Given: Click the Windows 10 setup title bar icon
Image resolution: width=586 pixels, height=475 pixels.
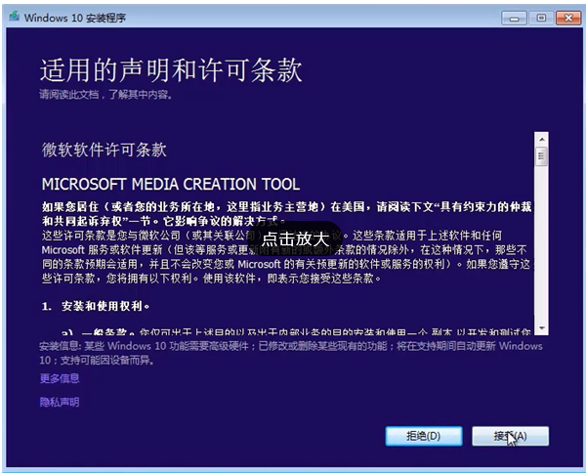Looking at the screenshot, I should 12,17.
